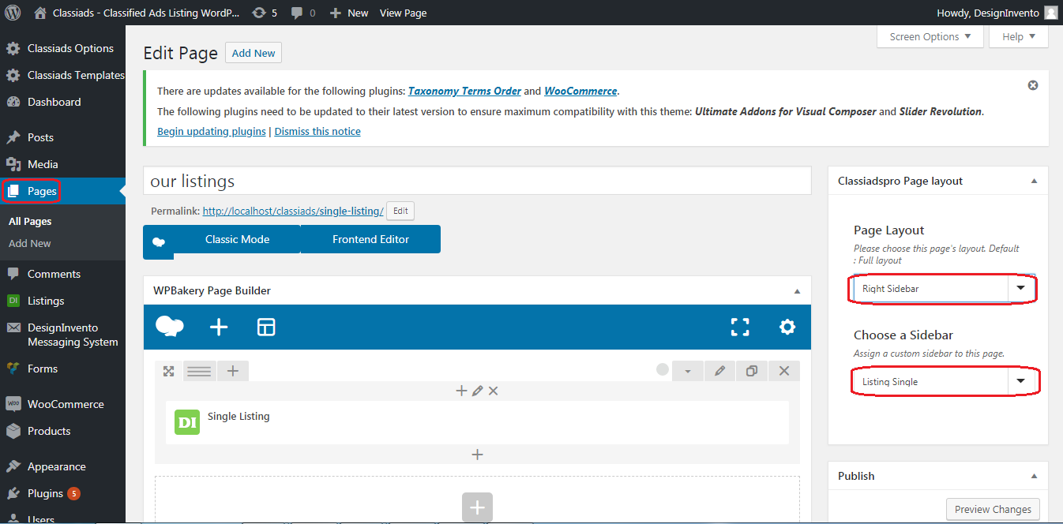The height and width of the screenshot is (524, 1063).
Task: Click Begin updating plugins link
Action: (212, 132)
